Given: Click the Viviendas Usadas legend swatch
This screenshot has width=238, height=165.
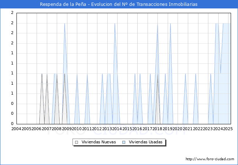Looking at the screenshot, I should [124, 142].
